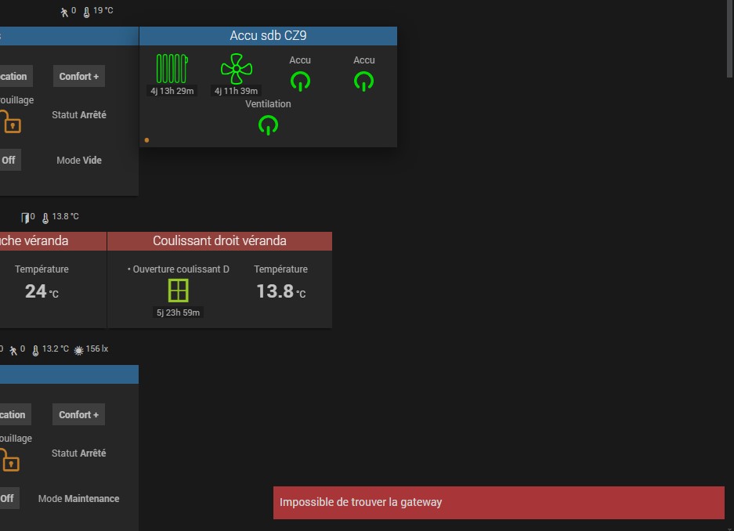Click the 19 °C thermometer summary icon

[87, 13]
